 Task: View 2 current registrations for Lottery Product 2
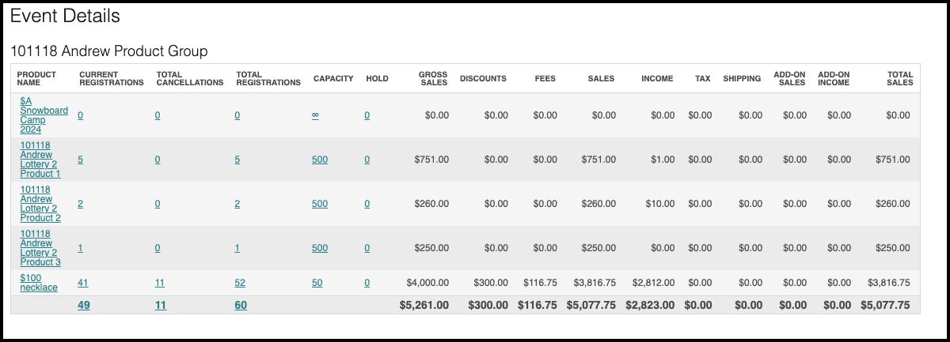80,204
